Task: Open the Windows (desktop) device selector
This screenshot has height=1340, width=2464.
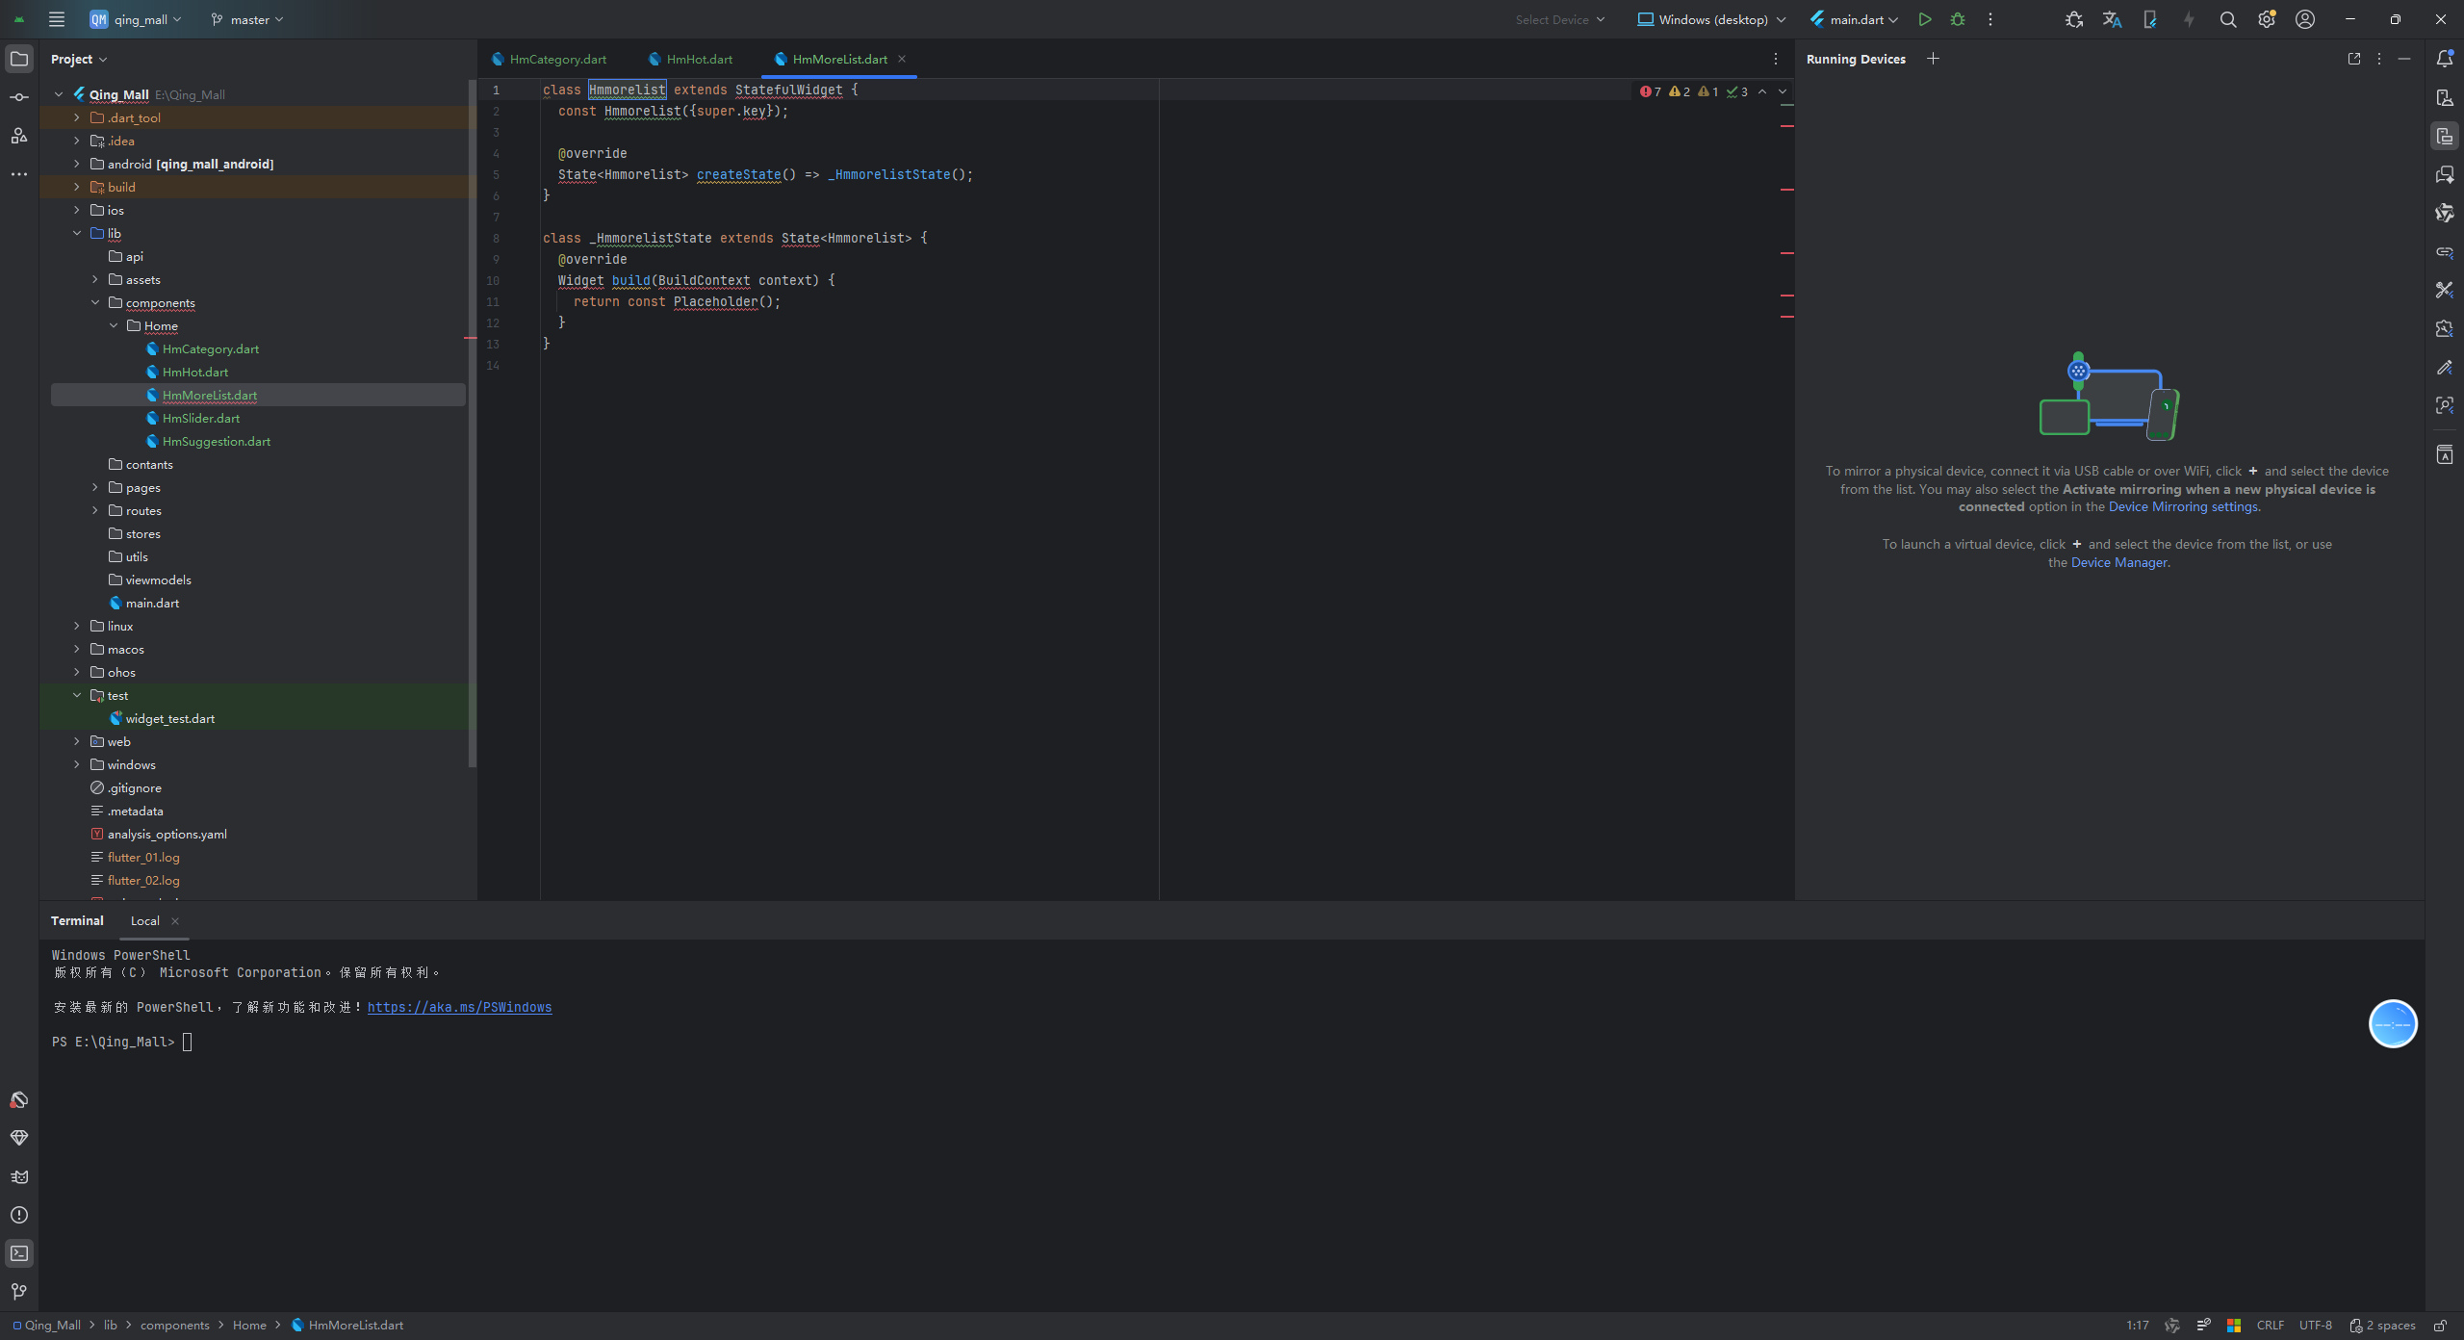Action: coord(1711,19)
